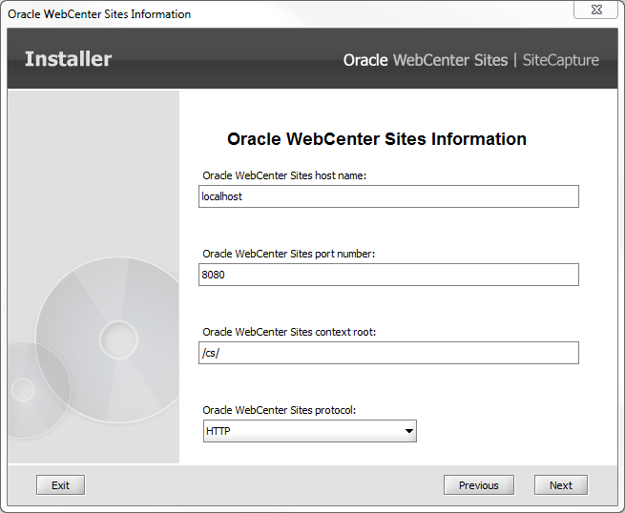Click the port number field showing 8080
This screenshot has width=625, height=513.
388,275
